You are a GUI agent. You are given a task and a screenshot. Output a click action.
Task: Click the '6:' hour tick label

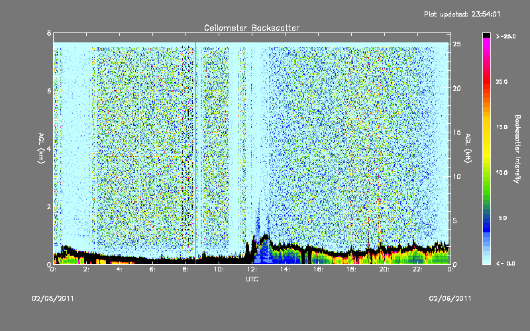[x=153, y=269]
